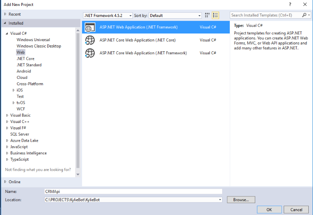Viewport: 313px width, 215px height.
Task: Click the Browse... button
Action: (x=241, y=200)
